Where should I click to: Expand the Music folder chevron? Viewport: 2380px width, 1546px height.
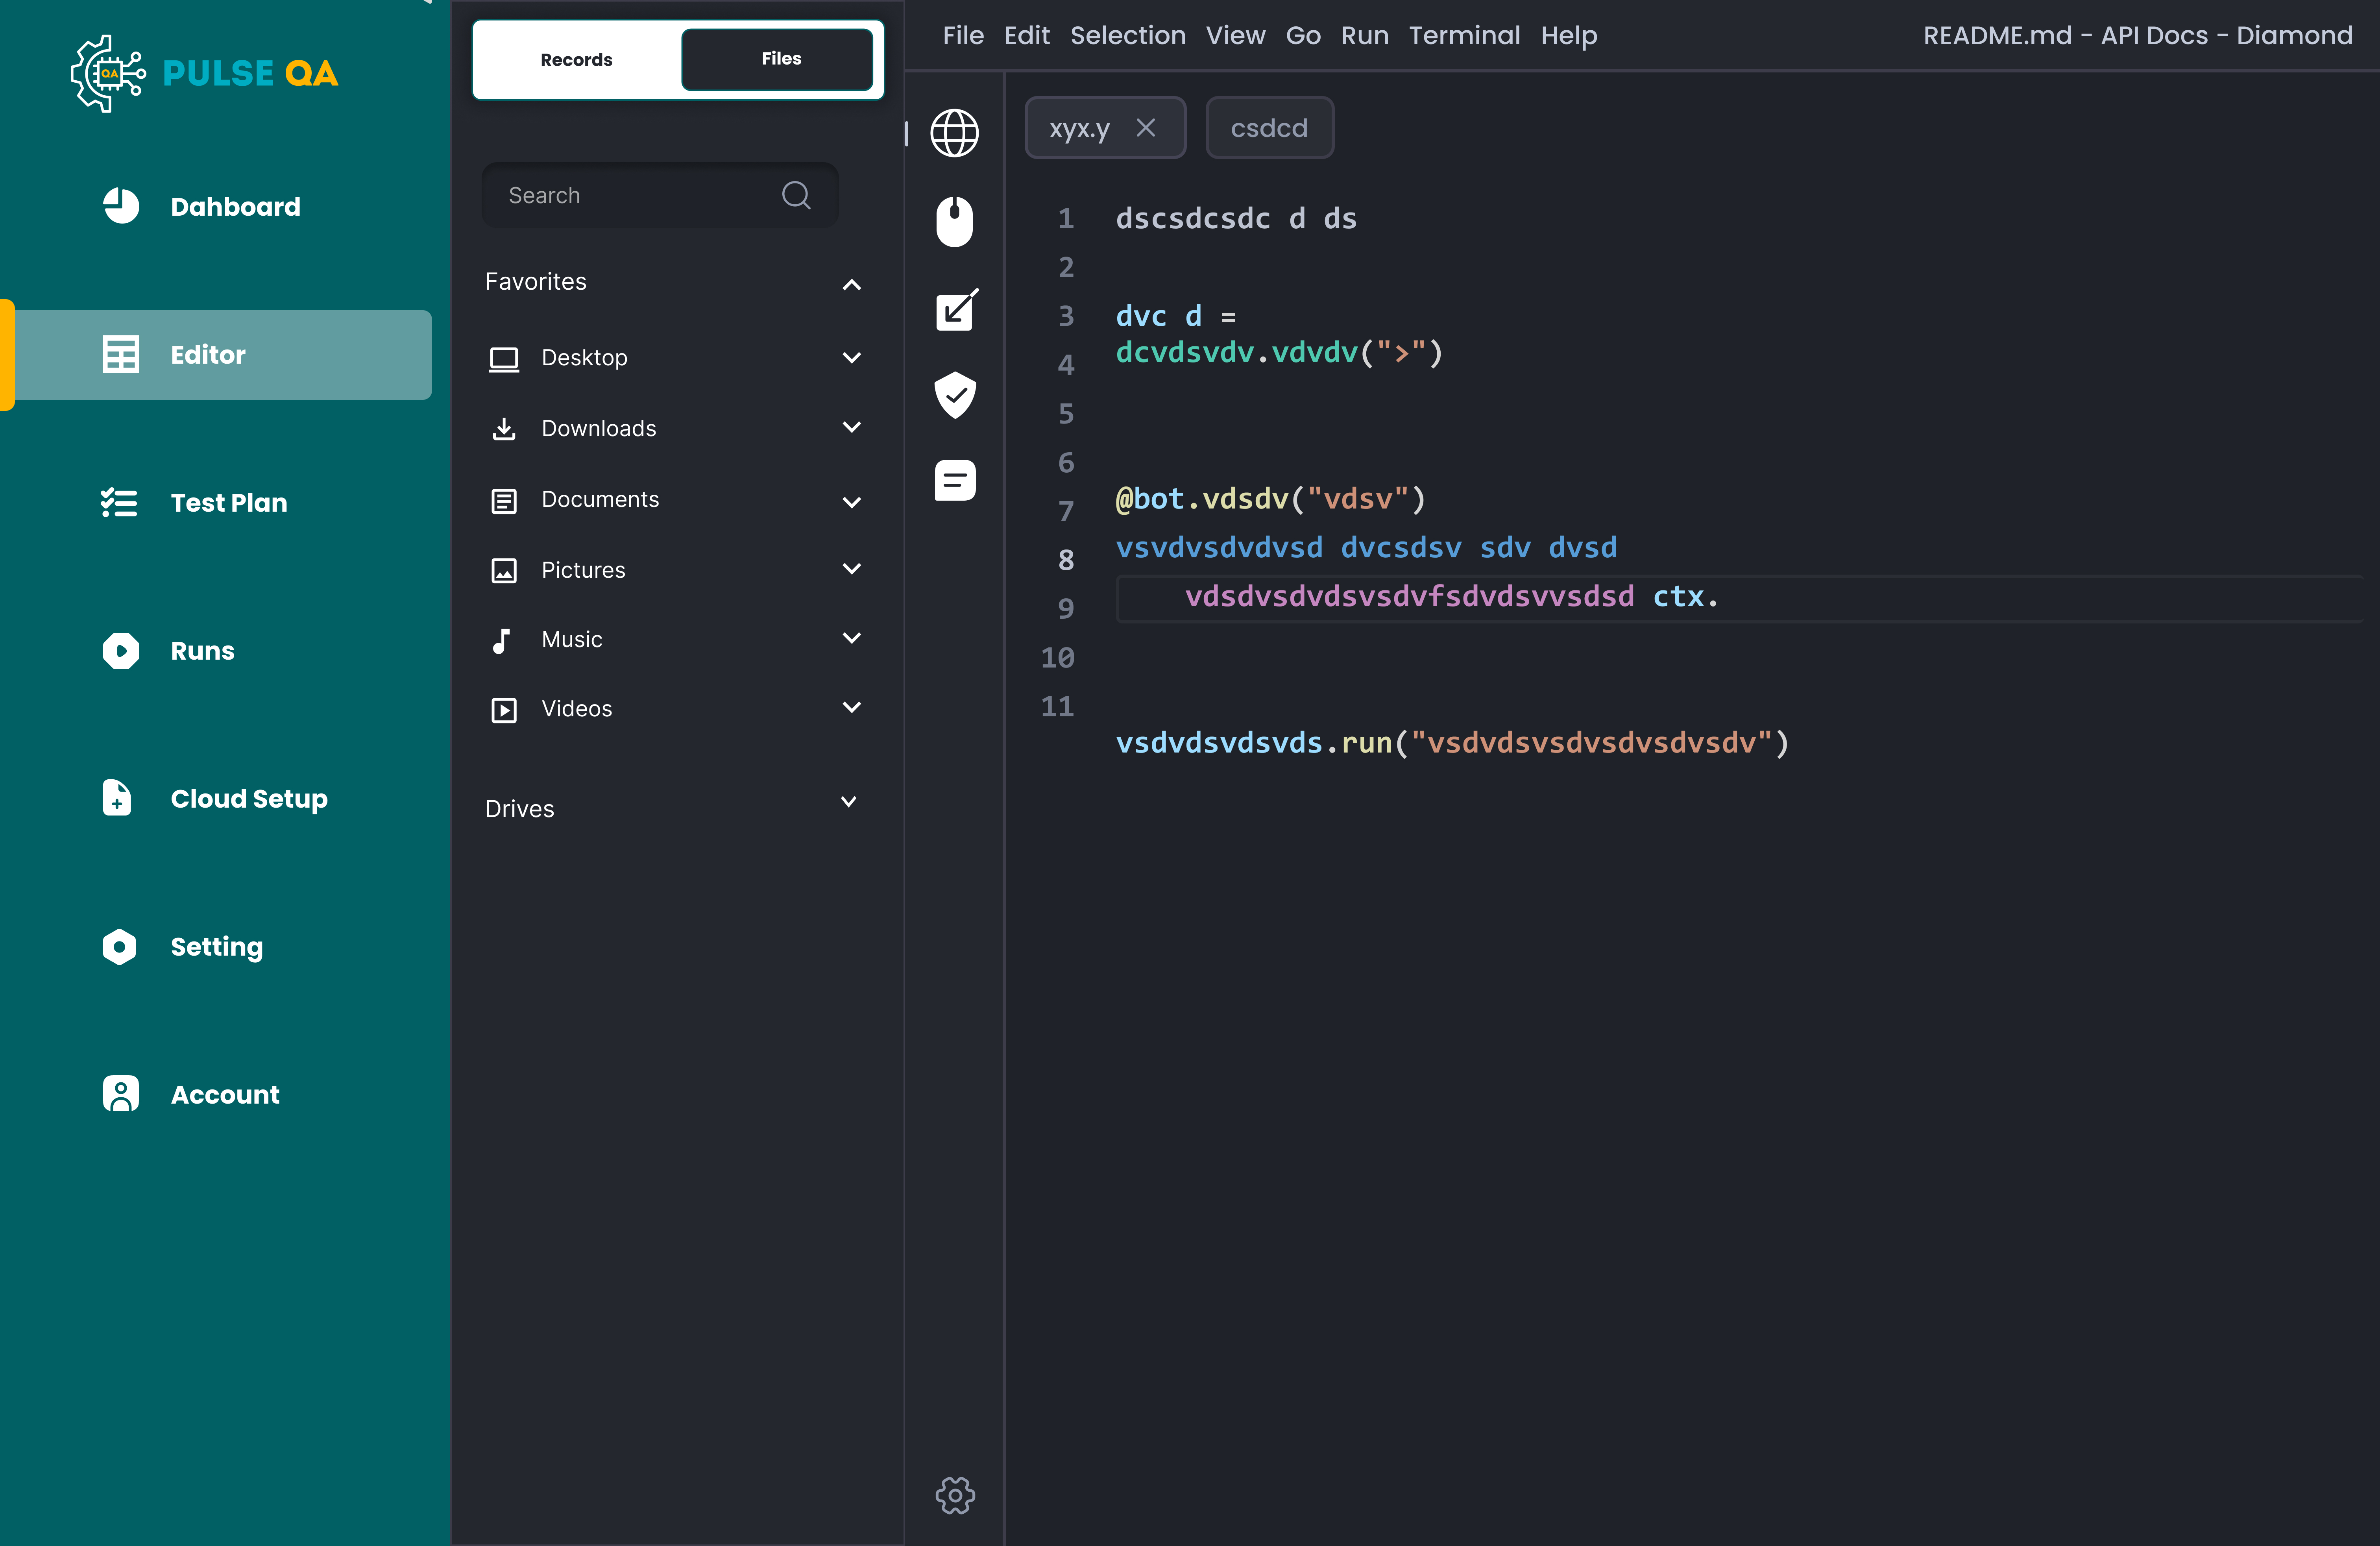point(851,638)
